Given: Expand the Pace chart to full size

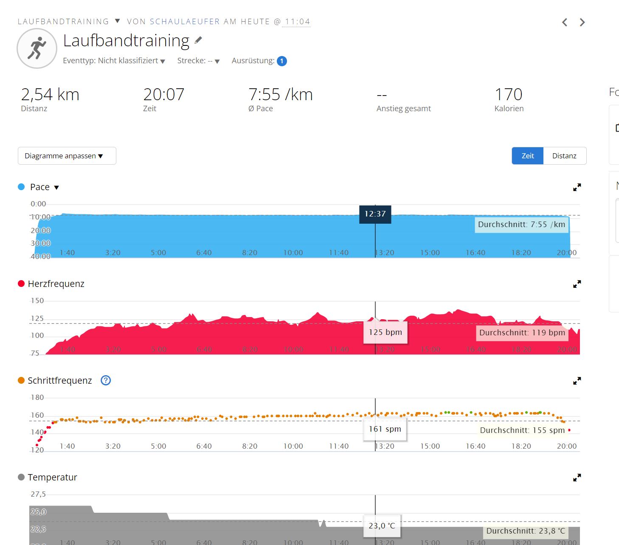Looking at the screenshot, I should point(577,187).
